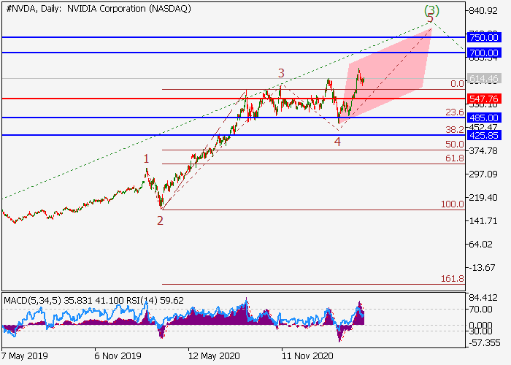Click the grey 614.46 current price label
Screen dimensions: 511x365
tap(484, 79)
